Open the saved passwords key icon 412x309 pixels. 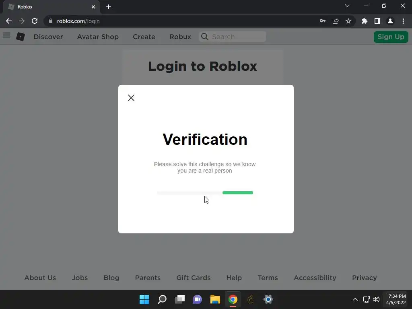click(x=323, y=21)
